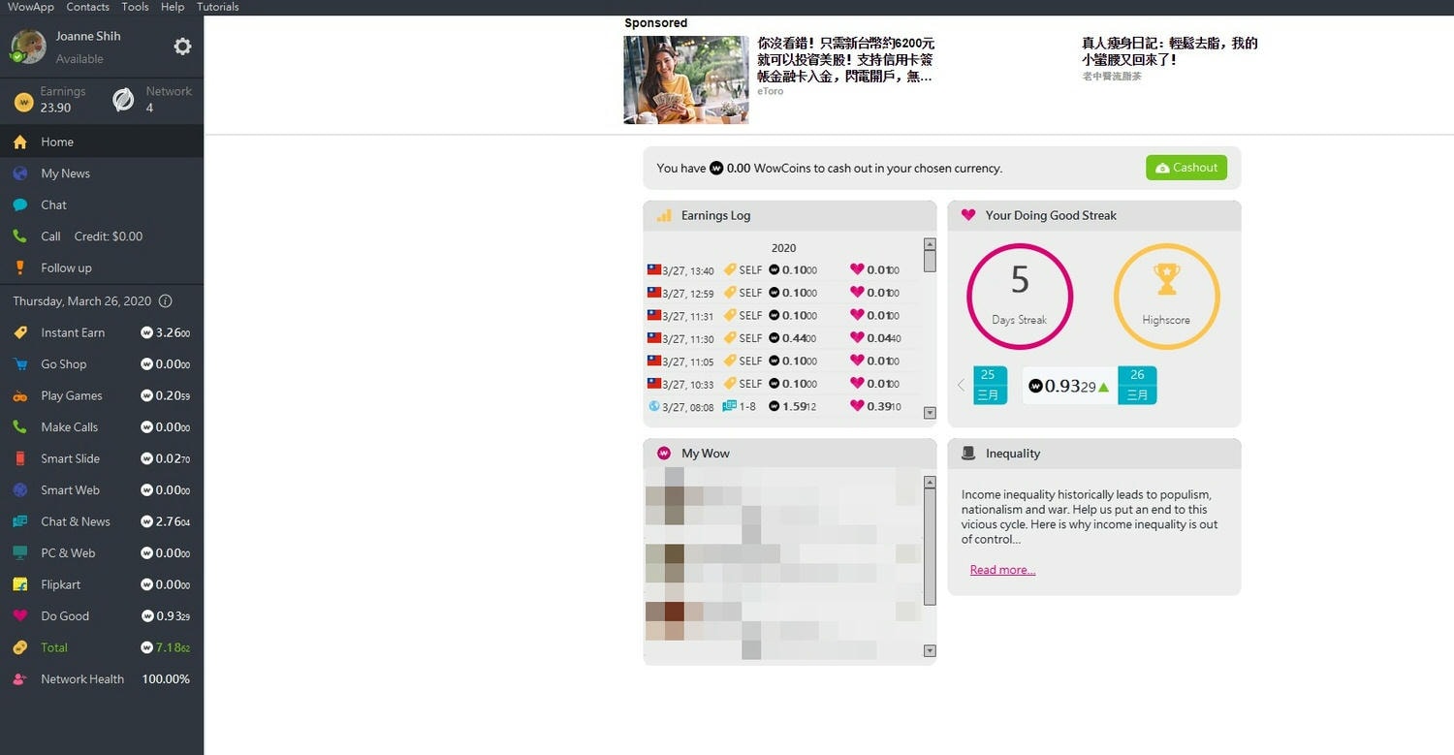
Task: Go to previous day with left arrow
Action: pos(961,386)
